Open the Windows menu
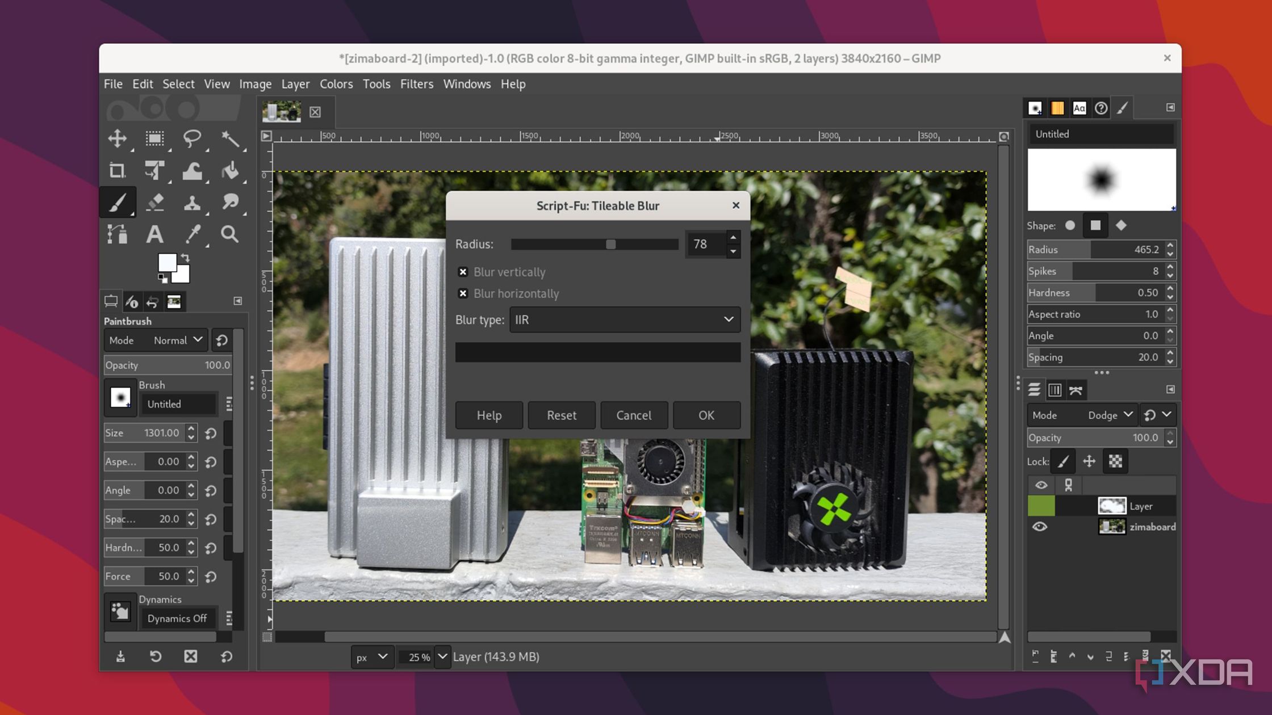The width and height of the screenshot is (1272, 715). coord(467,84)
